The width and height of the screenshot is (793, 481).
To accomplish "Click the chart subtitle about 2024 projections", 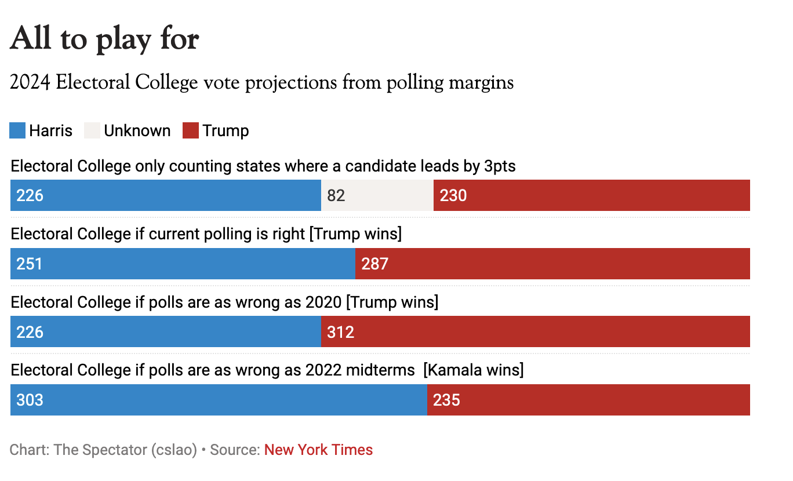I will coord(262,82).
